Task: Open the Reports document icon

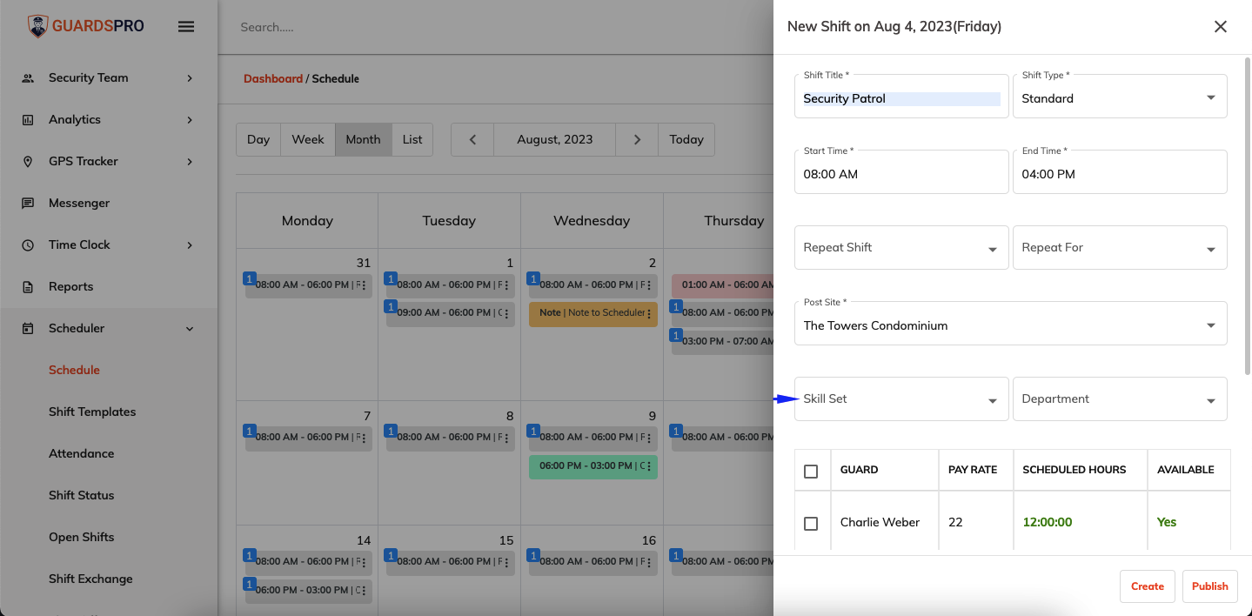Action: pyautogui.click(x=28, y=286)
